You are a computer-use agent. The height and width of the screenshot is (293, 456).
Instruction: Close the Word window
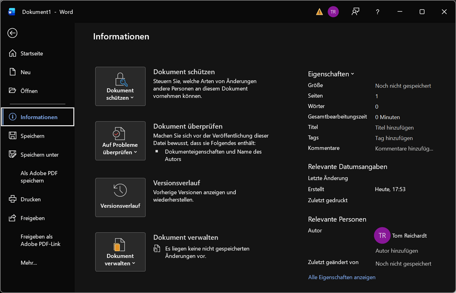pos(444,12)
